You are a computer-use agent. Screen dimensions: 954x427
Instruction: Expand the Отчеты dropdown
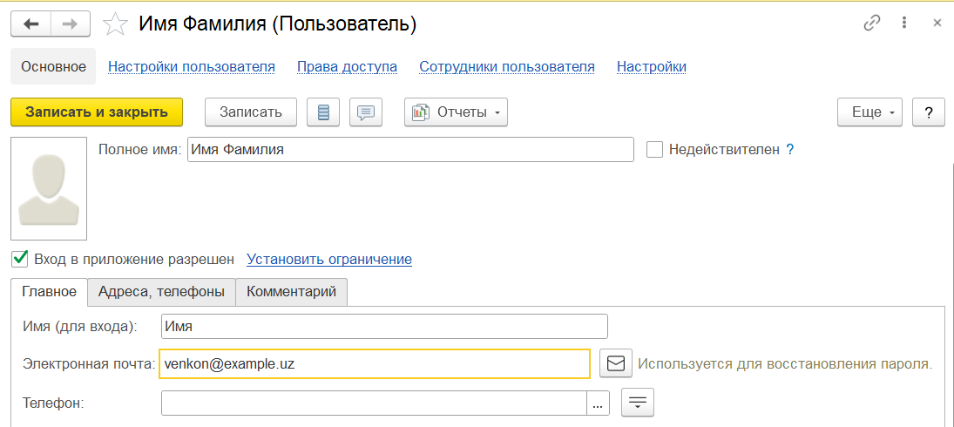tap(456, 112)
